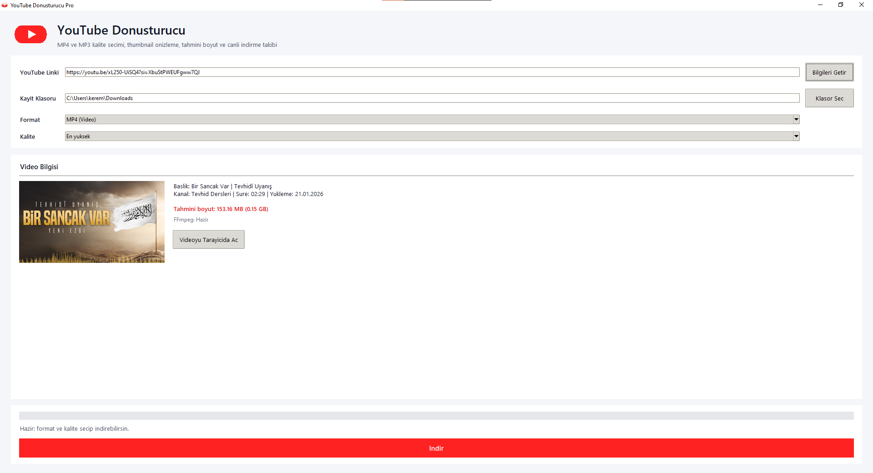Viewport: 873px width, 473px height.
Task: Open the En yuksek quality combo box
Action: click(x=432, y=136)
